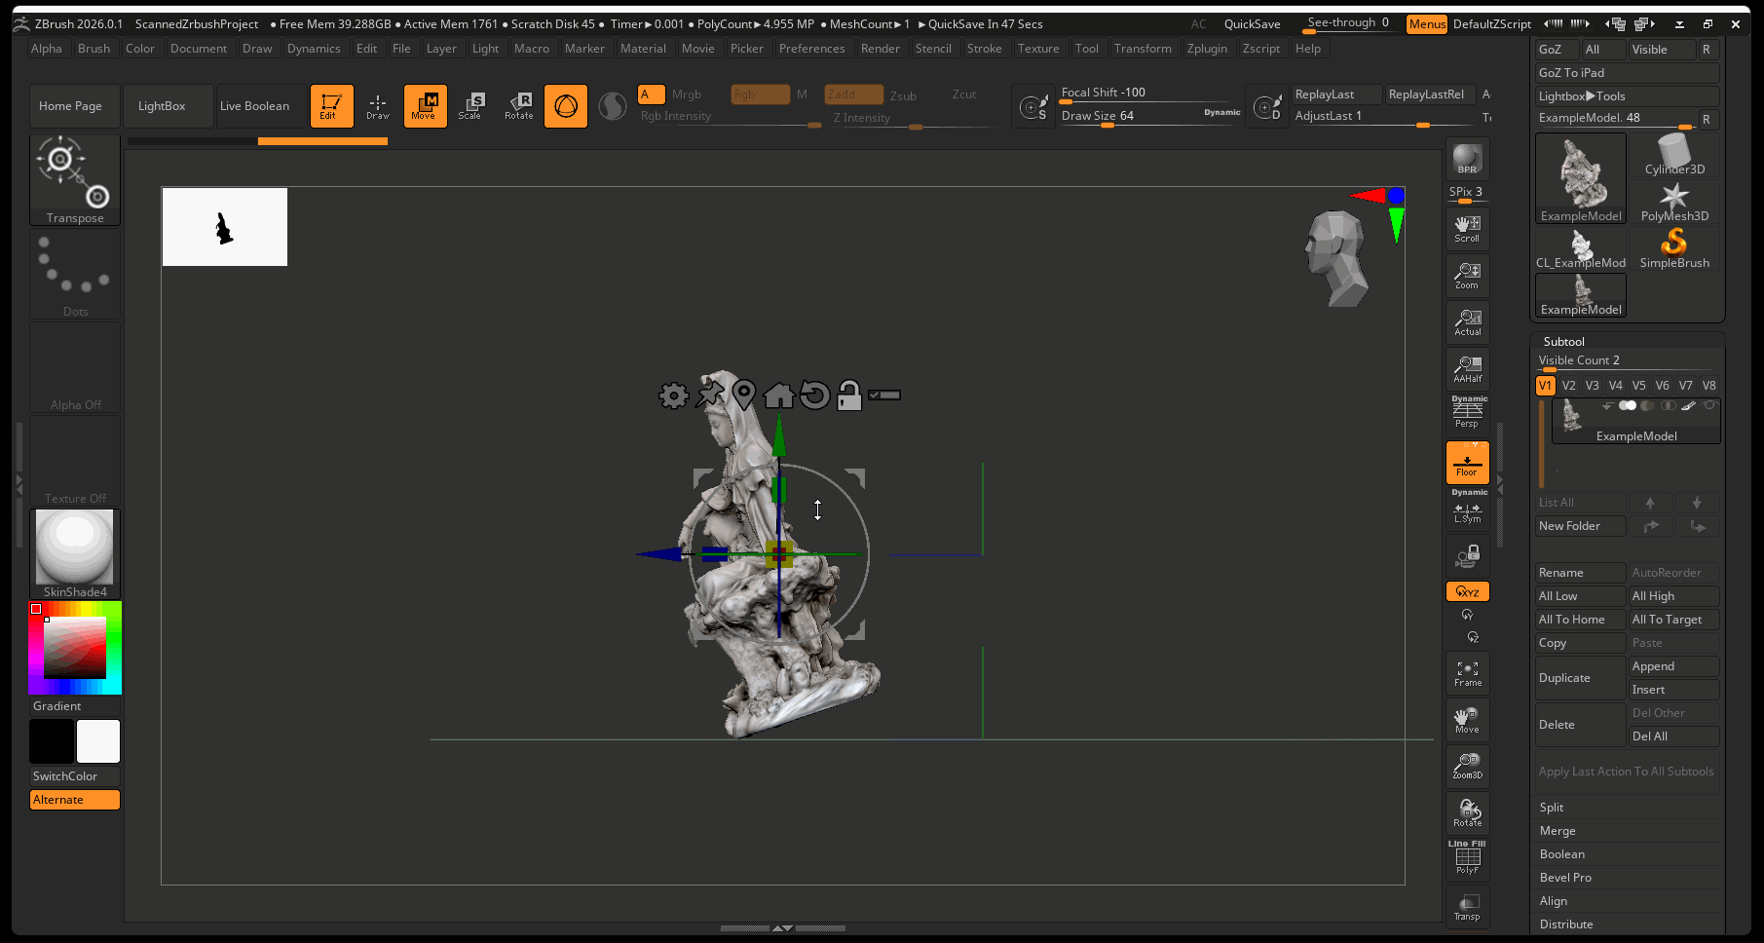Expand the Boolean section
The width and height of the screenshot is (1764, 943).
(x=1562, y=854)
